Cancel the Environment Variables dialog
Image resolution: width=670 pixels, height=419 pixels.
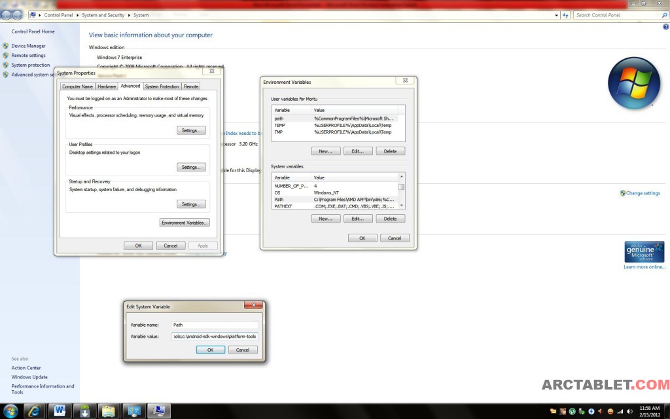coord(395,238)
